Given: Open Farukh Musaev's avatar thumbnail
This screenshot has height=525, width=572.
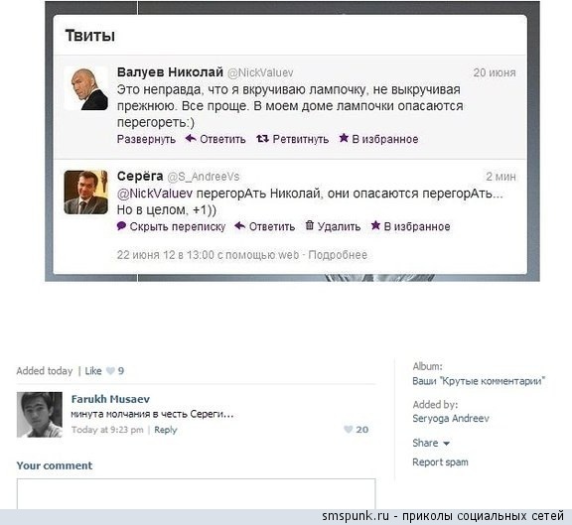Looking at the screenshot, I should [x=40, y=415].
